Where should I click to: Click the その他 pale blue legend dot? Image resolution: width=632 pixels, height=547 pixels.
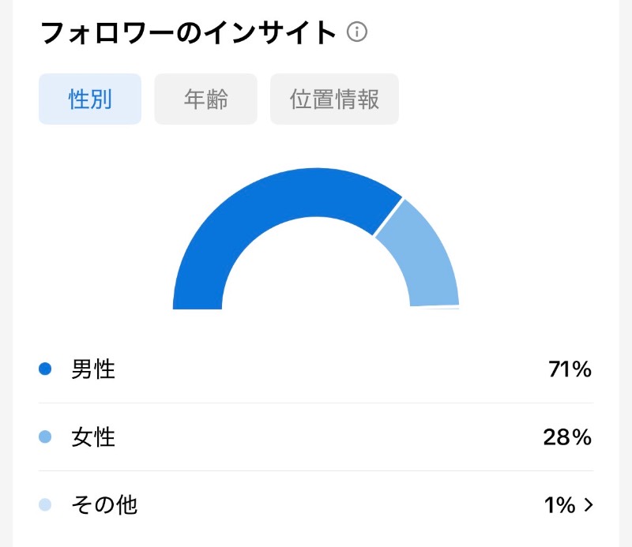pos(45,504)
